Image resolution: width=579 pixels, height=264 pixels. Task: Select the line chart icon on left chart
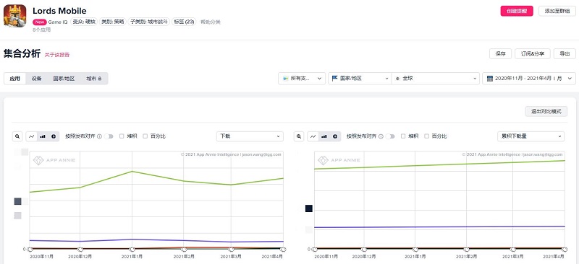(32, 136)
